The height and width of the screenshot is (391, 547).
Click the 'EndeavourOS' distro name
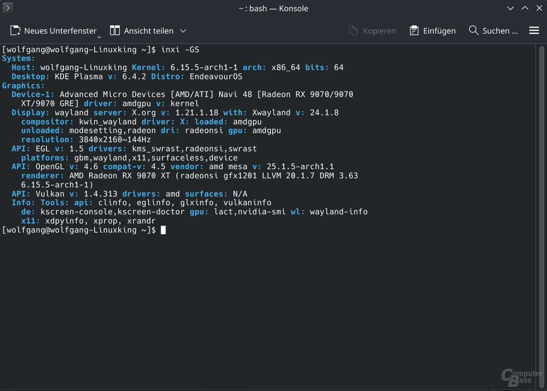[x=216, y=76]
